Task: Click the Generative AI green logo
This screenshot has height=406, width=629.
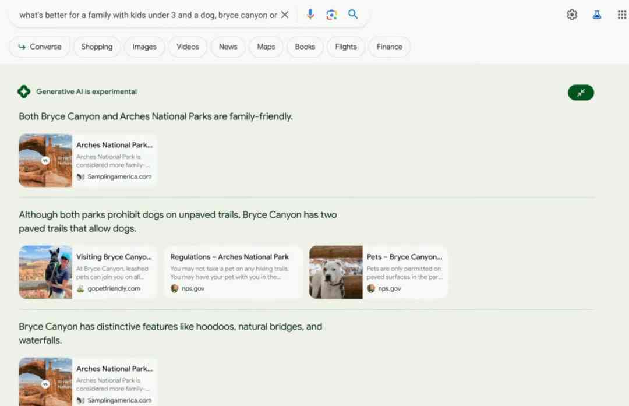Action: tap(24, 91)
